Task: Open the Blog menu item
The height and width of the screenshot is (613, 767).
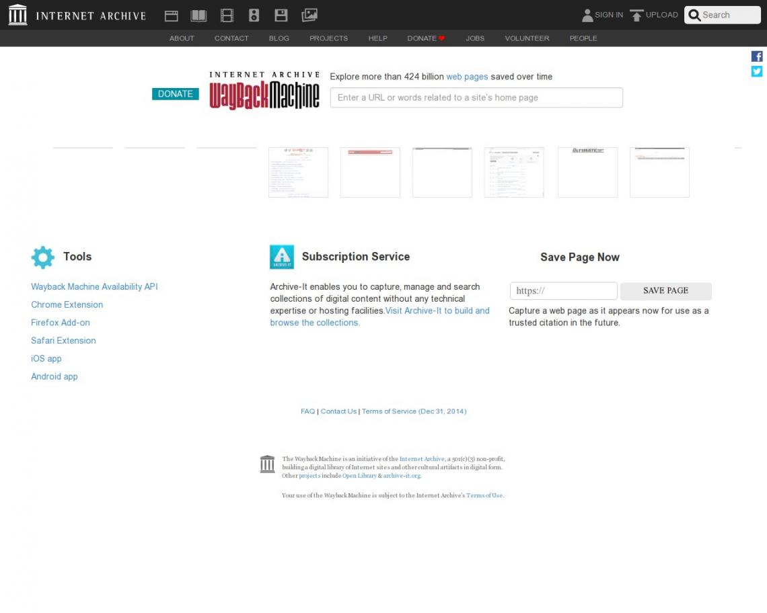Action: [x=279, y=38]
